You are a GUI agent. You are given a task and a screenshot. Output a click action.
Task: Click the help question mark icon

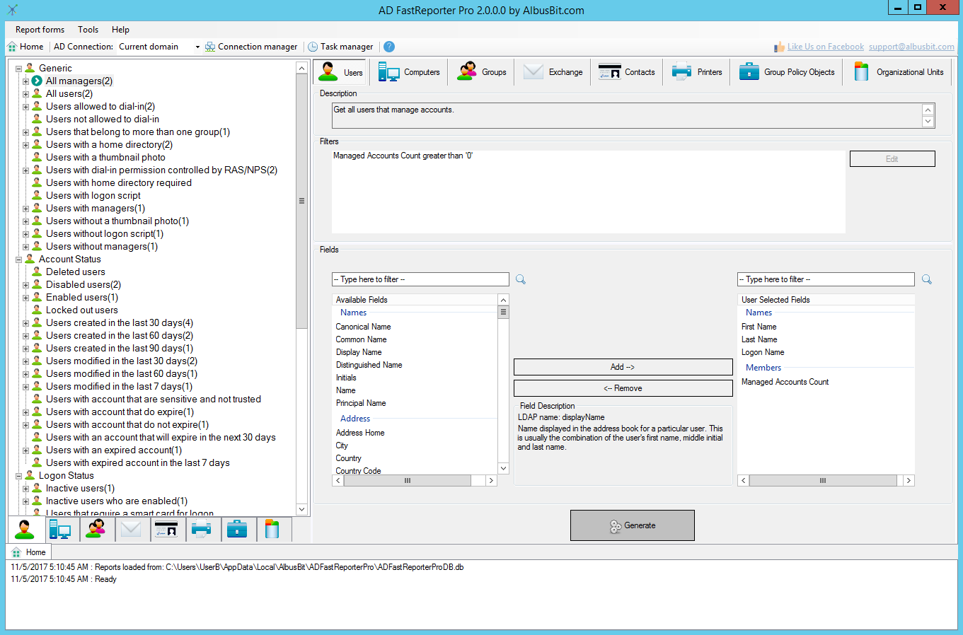(x=389, y=47)
